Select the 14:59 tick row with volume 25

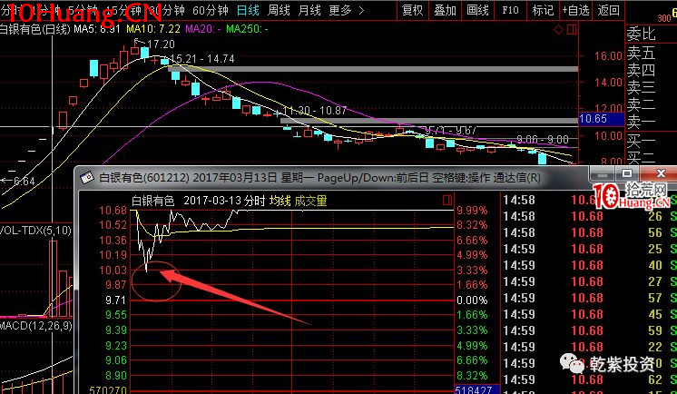(x=590, y=249)
